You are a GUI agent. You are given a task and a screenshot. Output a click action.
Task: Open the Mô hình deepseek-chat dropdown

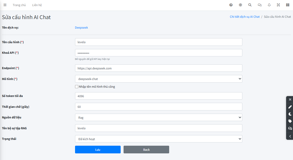159,79
